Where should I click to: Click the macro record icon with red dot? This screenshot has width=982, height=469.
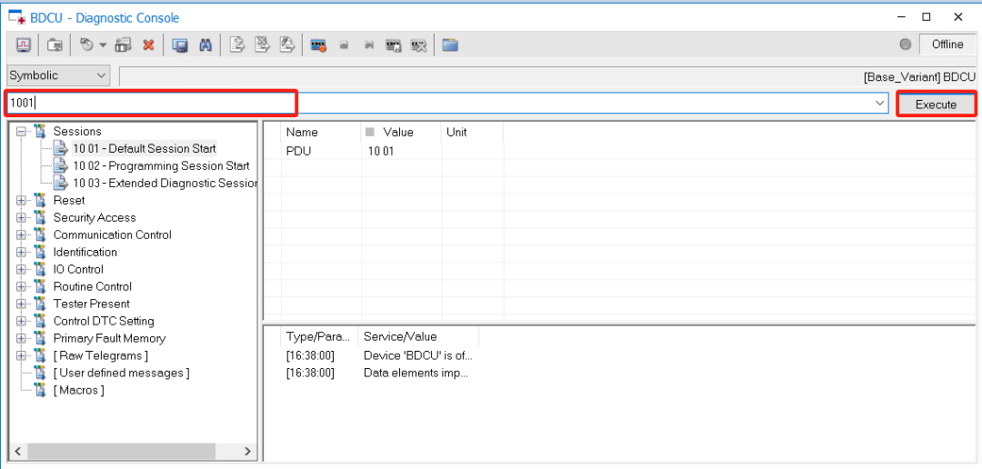(x=319, y=45)
